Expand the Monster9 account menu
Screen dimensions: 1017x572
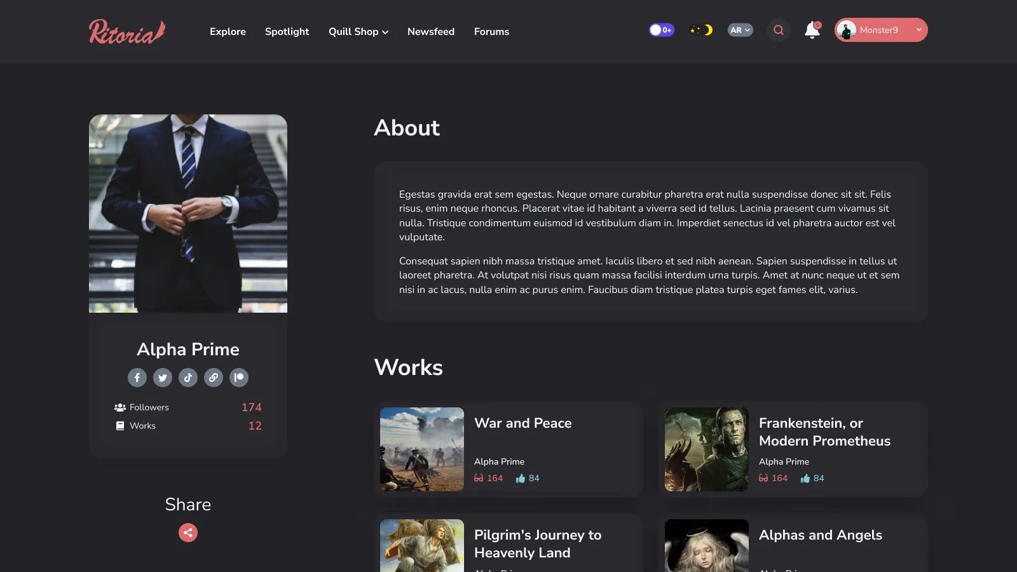881,30
